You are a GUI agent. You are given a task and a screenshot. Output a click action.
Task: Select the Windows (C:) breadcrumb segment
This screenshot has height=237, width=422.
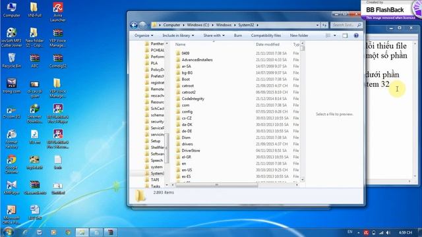point(198,25)
